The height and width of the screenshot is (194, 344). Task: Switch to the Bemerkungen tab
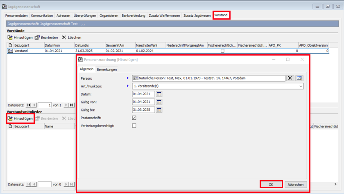(x=106, y=70)
